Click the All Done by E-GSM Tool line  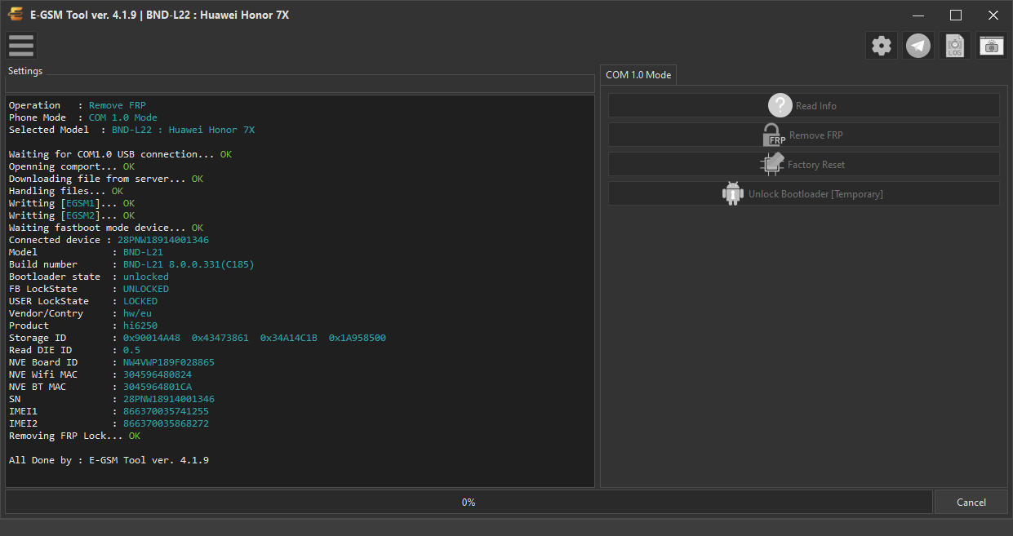(109, 460)
